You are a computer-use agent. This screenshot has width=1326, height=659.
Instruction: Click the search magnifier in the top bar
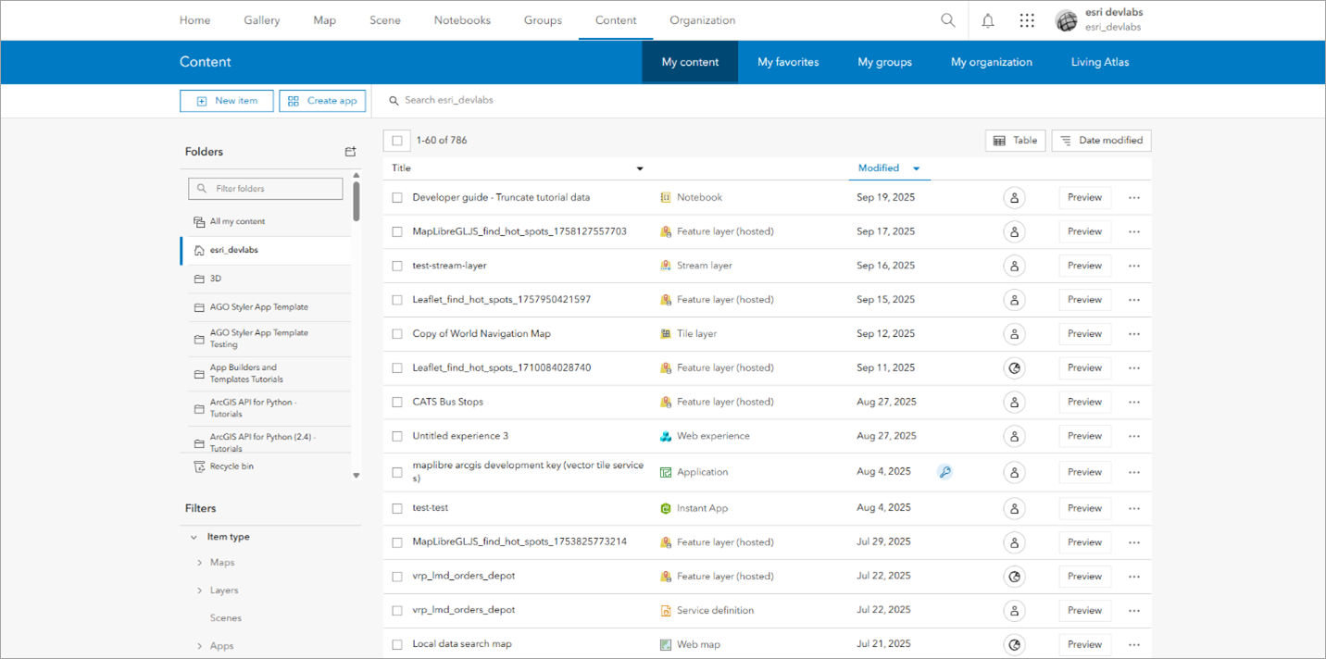(947, 19)
